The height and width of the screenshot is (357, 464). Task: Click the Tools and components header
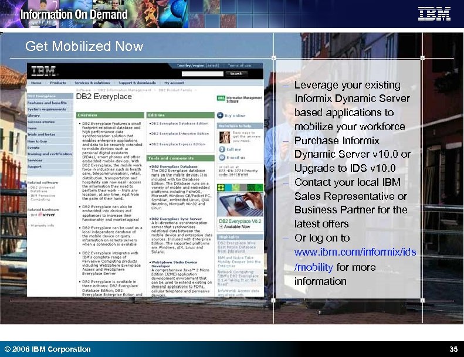point(181,158)
